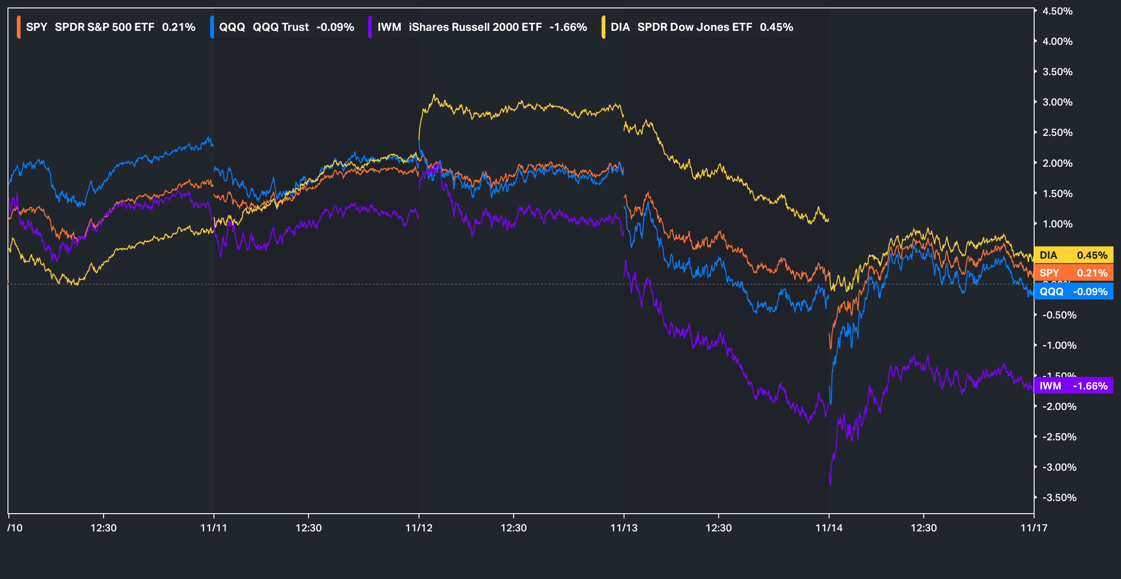The height and width of the screenshot is (579, 1121).
Task: Click the yellow DIA color bar
Action: coord(603,27)
